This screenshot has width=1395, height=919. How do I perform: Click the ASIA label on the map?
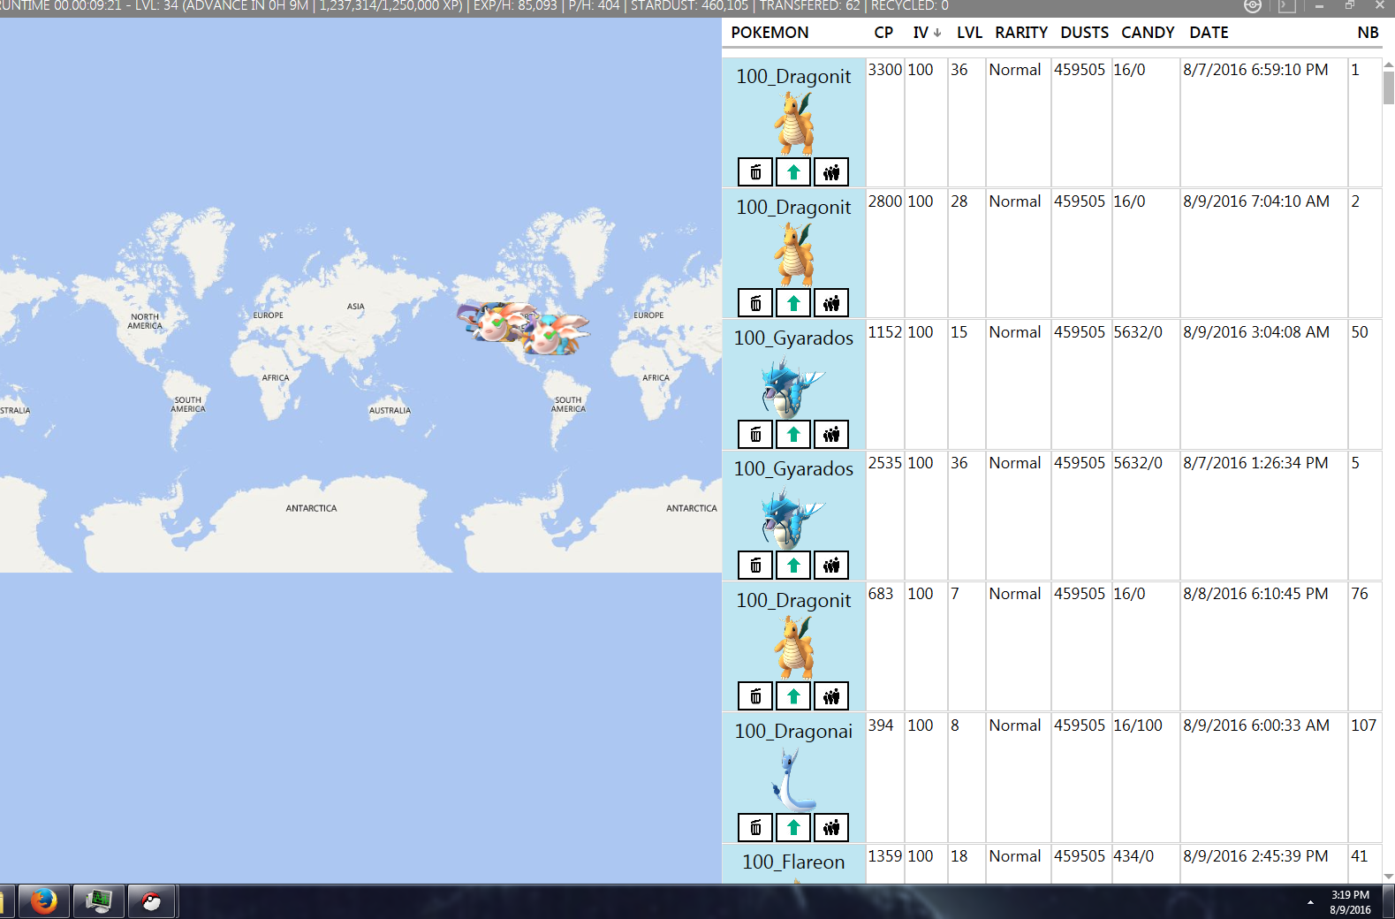[356, 307]
